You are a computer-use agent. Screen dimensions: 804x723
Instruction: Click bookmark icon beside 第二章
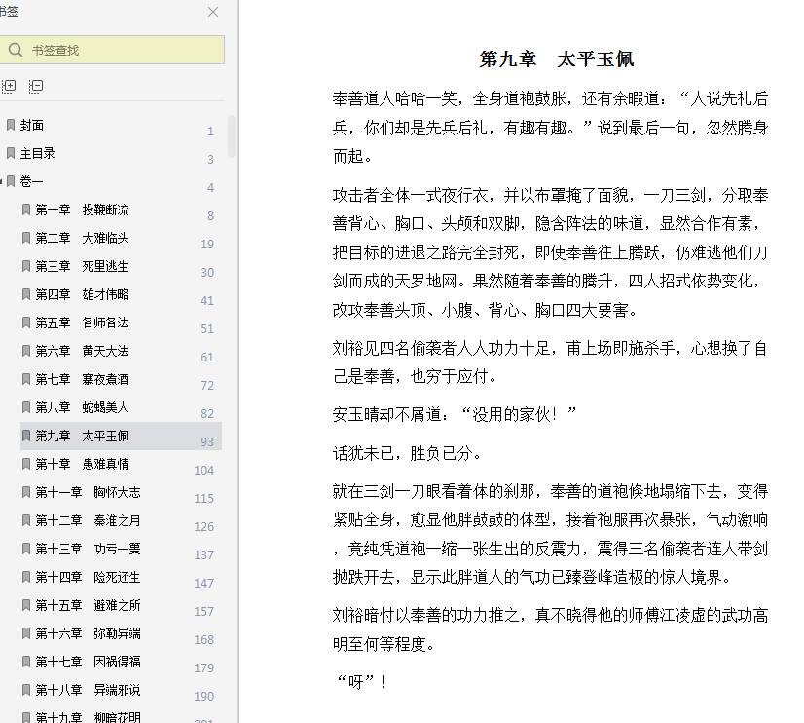pyautogui.click(x=26, y=238)
